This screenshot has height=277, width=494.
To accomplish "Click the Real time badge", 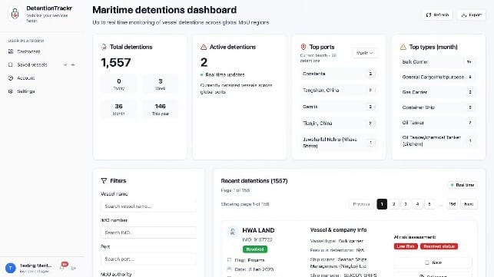I will click(x=463, y=185).
